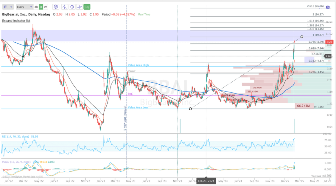Open the candlestick chart type selector

[8, 7]
